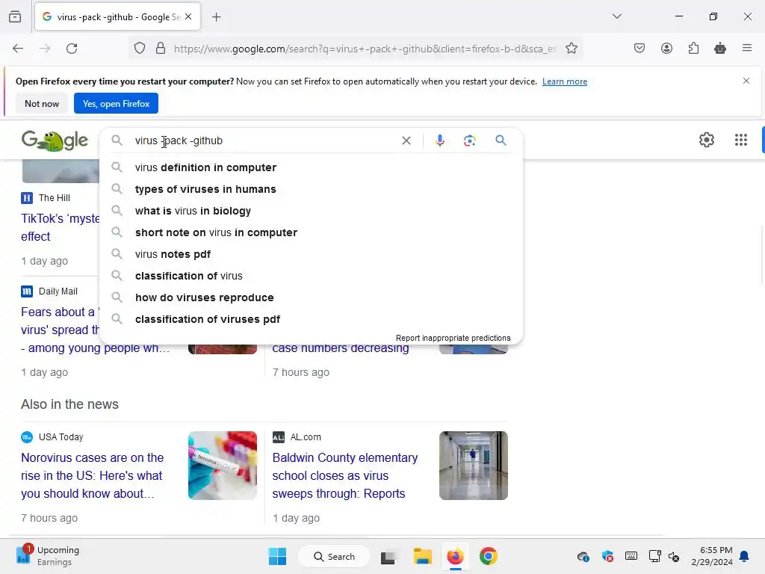Click the taskbar Search box
The image size is (765, 574).
[334, 556]
